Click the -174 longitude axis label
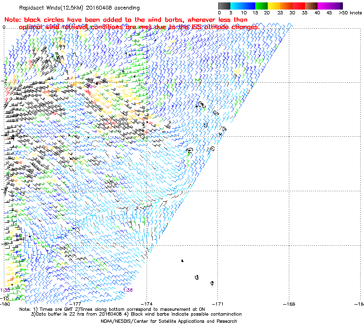This screenshot has width=364, height=329. (x=147, y=304)
